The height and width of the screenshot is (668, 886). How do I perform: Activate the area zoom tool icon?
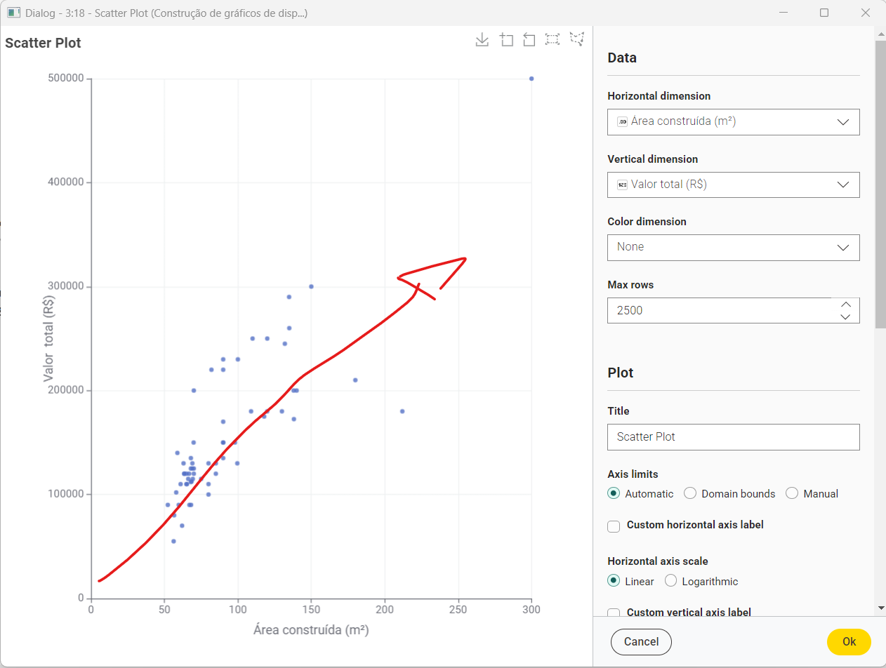click(x=506, y=40)
